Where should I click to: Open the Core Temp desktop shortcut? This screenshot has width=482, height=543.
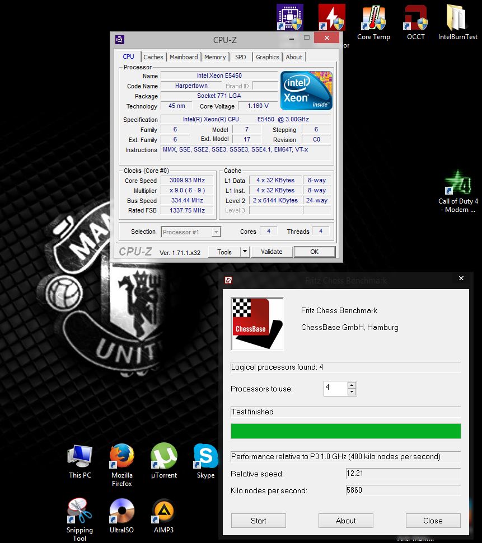point(373,21)
